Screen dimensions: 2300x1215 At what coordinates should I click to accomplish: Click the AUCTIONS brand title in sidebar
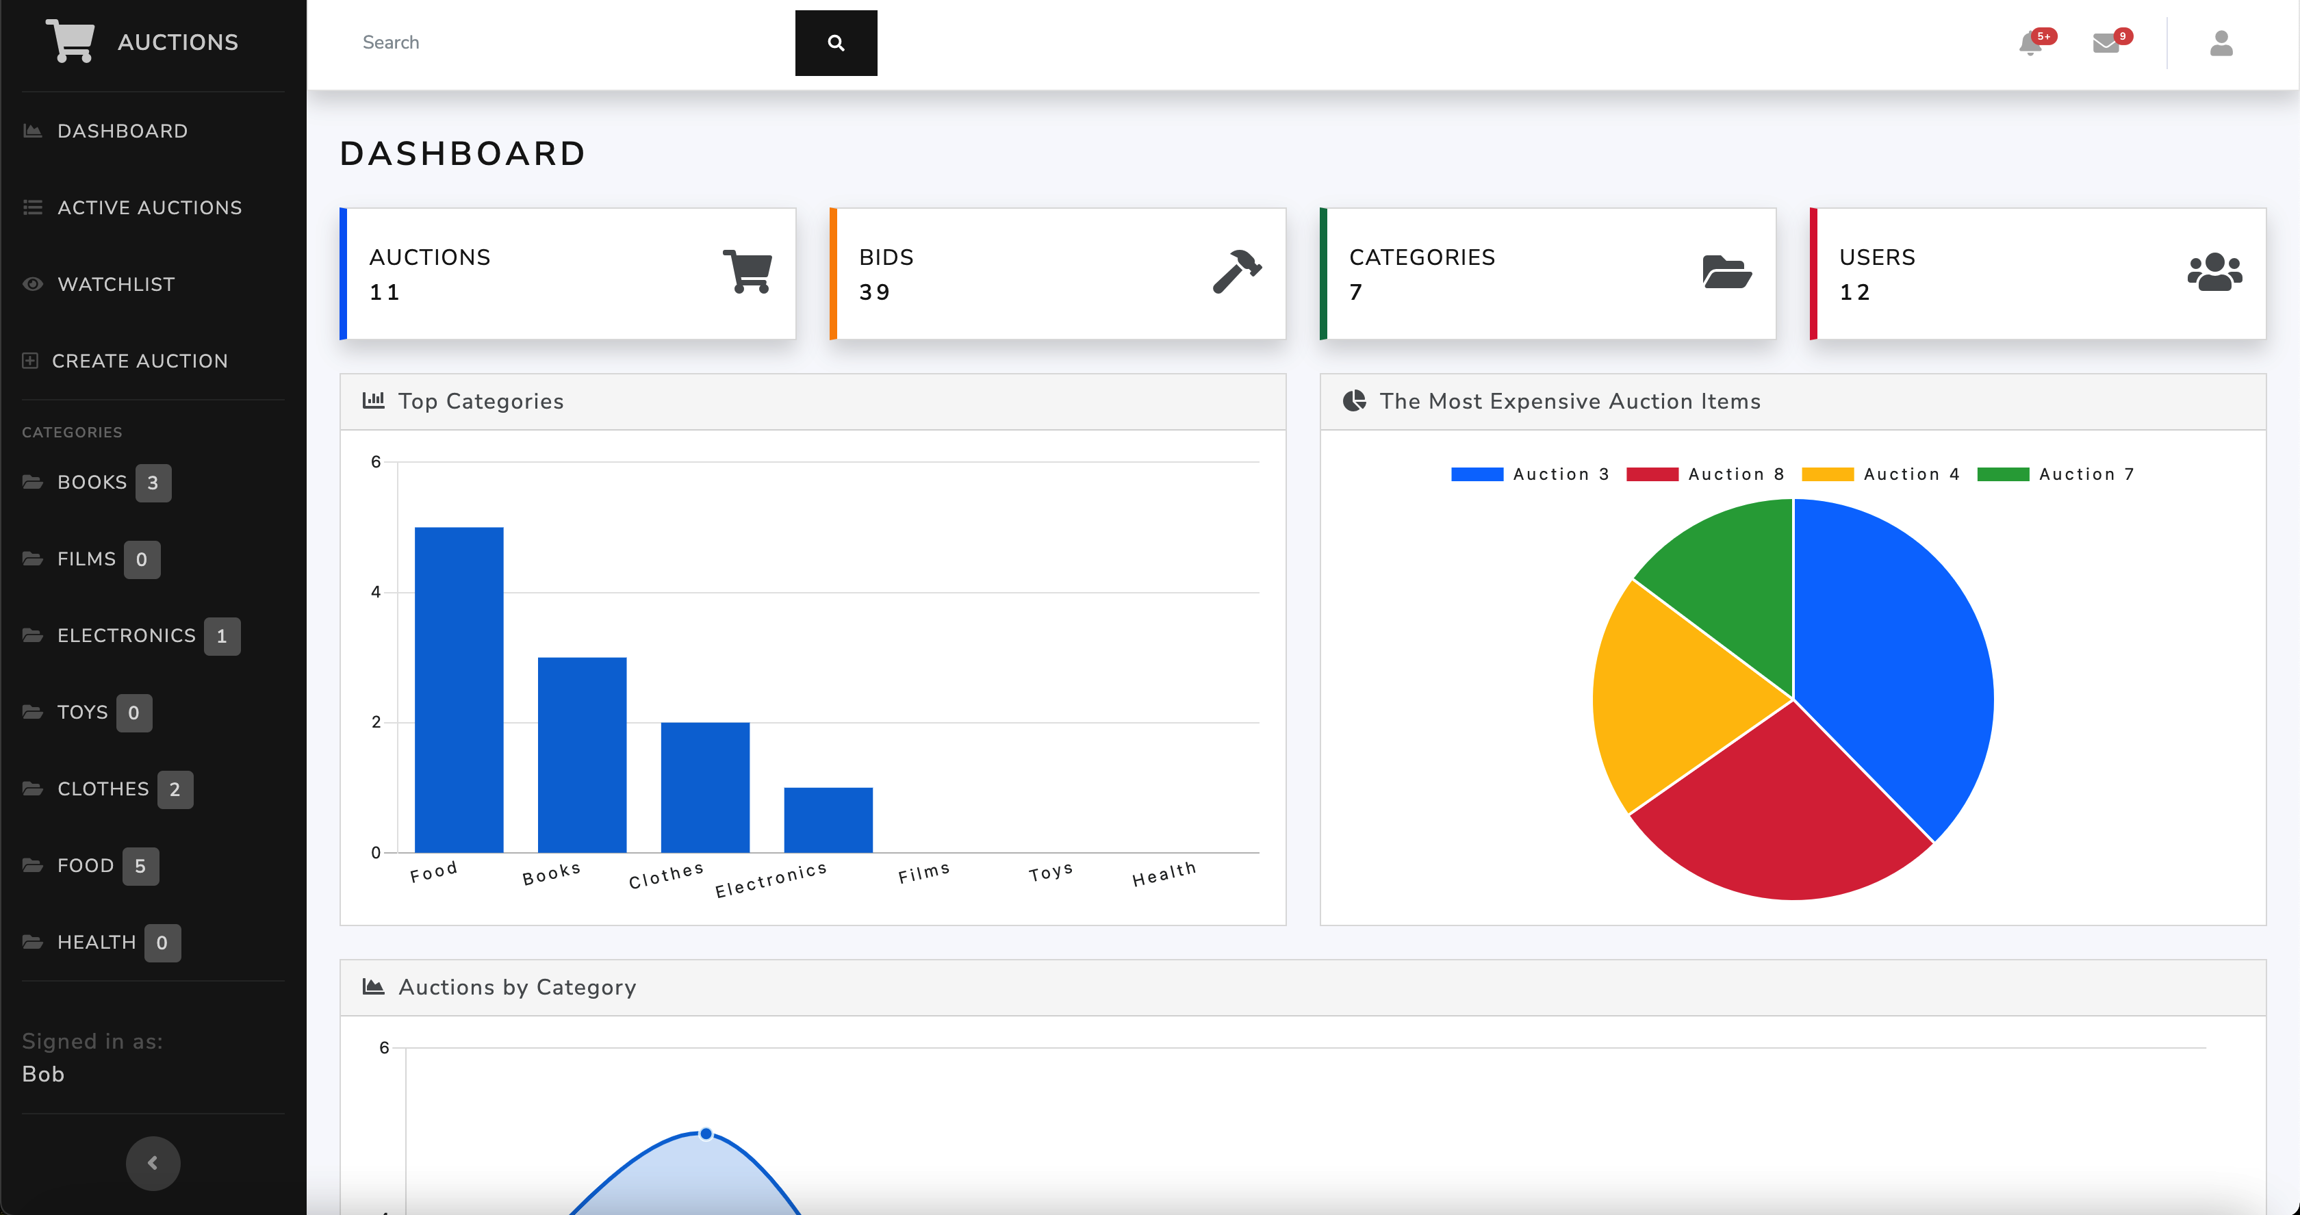click(178, 42)
